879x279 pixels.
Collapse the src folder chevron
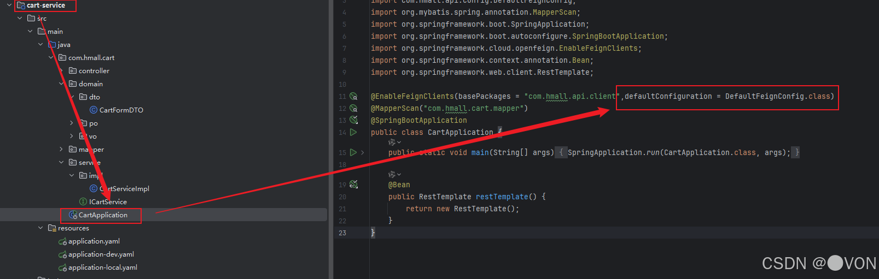click(x=20, y=18)
